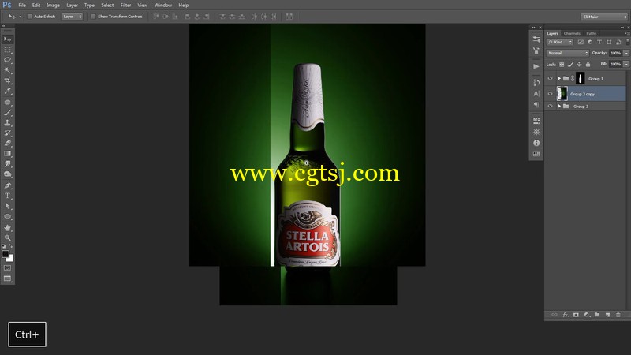Viewport: 631px width, 355px height.
Task: Expand the Group 1 folder
Action: (x=559, y=78)
